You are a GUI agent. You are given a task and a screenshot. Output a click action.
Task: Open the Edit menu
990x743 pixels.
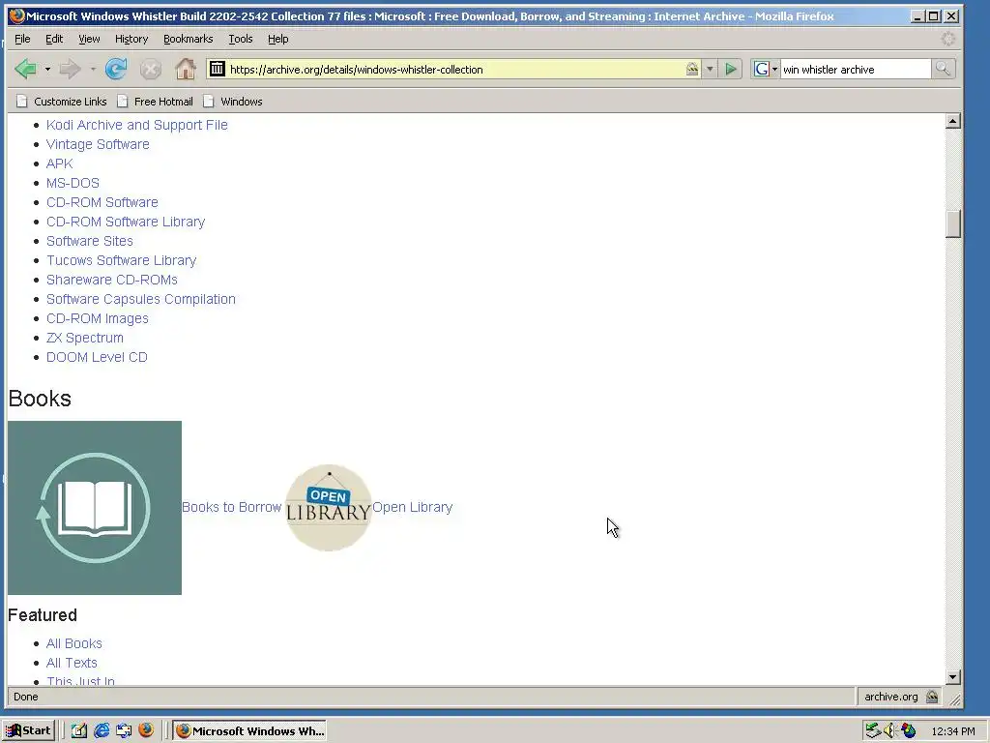[54, 39]
